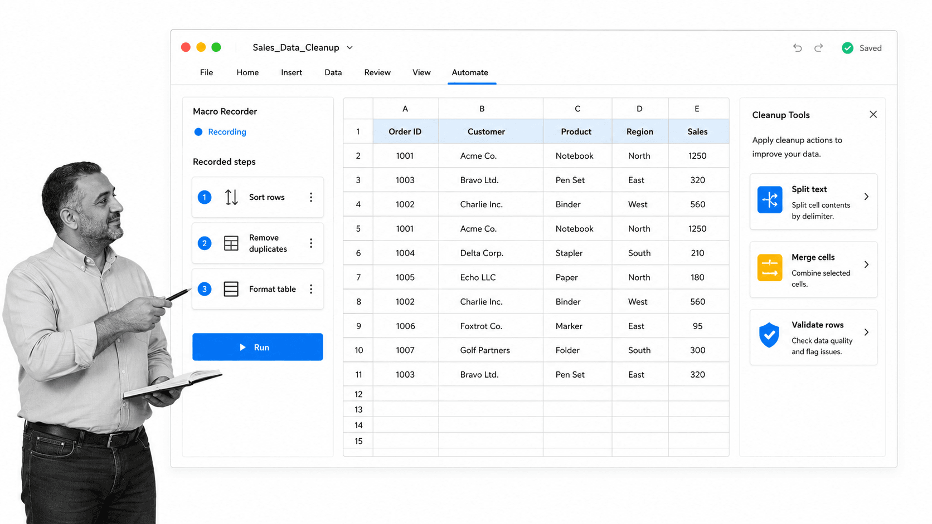932x524 pixels.
Task: Click step number 3 badge
Action: [x=205, y=289]
